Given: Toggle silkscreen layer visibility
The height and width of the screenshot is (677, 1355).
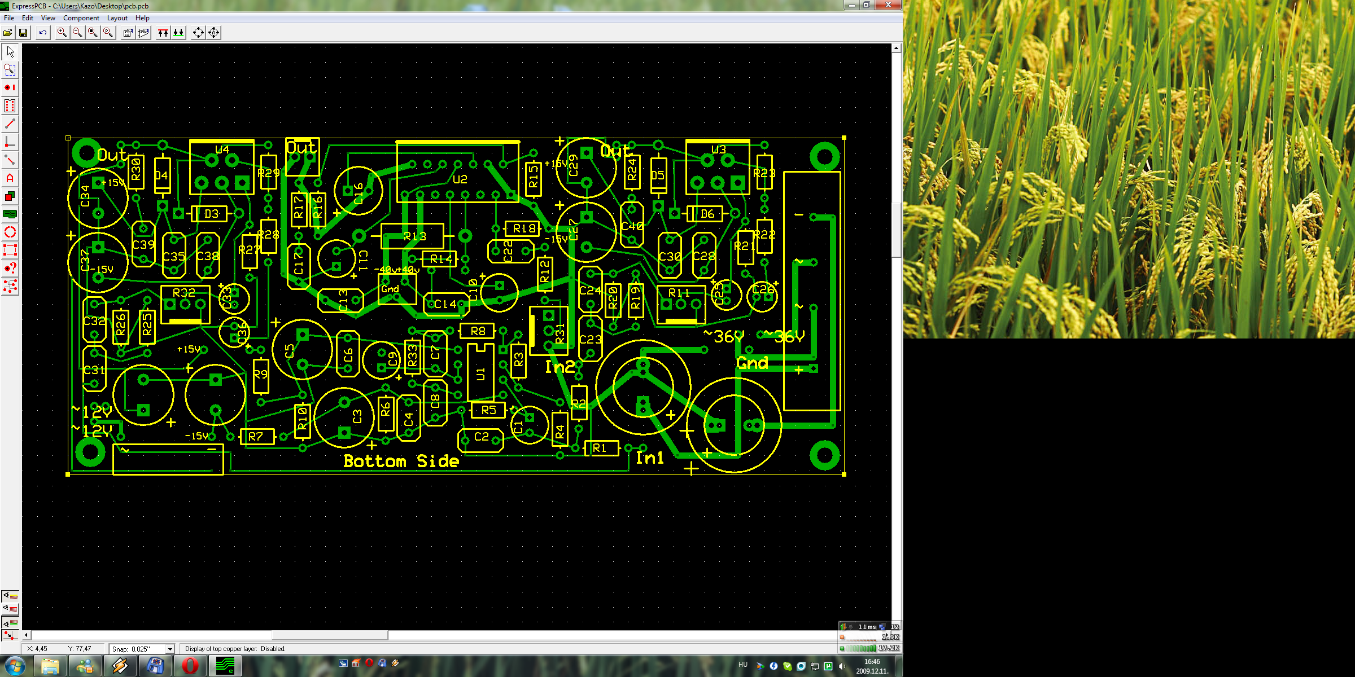Looking at the screenshot, I should pyautogui.click(x=10, y=596).
